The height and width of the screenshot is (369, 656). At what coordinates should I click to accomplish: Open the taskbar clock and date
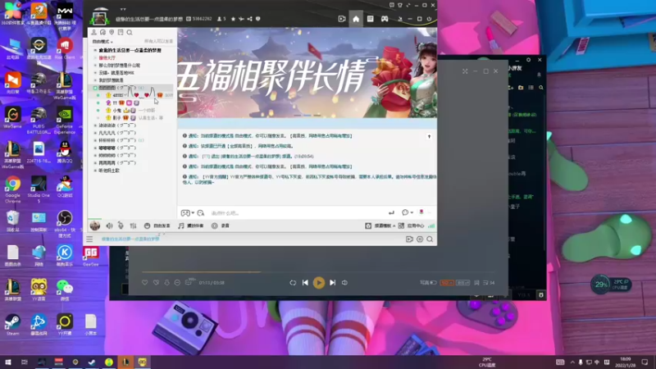pyautogui.click(x=626, y=362)
